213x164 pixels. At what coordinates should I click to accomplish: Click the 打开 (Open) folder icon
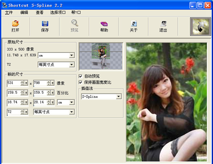click(16, 23)
